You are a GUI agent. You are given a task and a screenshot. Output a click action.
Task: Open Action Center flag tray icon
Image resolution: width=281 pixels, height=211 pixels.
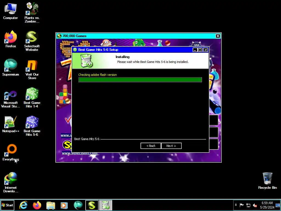241,205
